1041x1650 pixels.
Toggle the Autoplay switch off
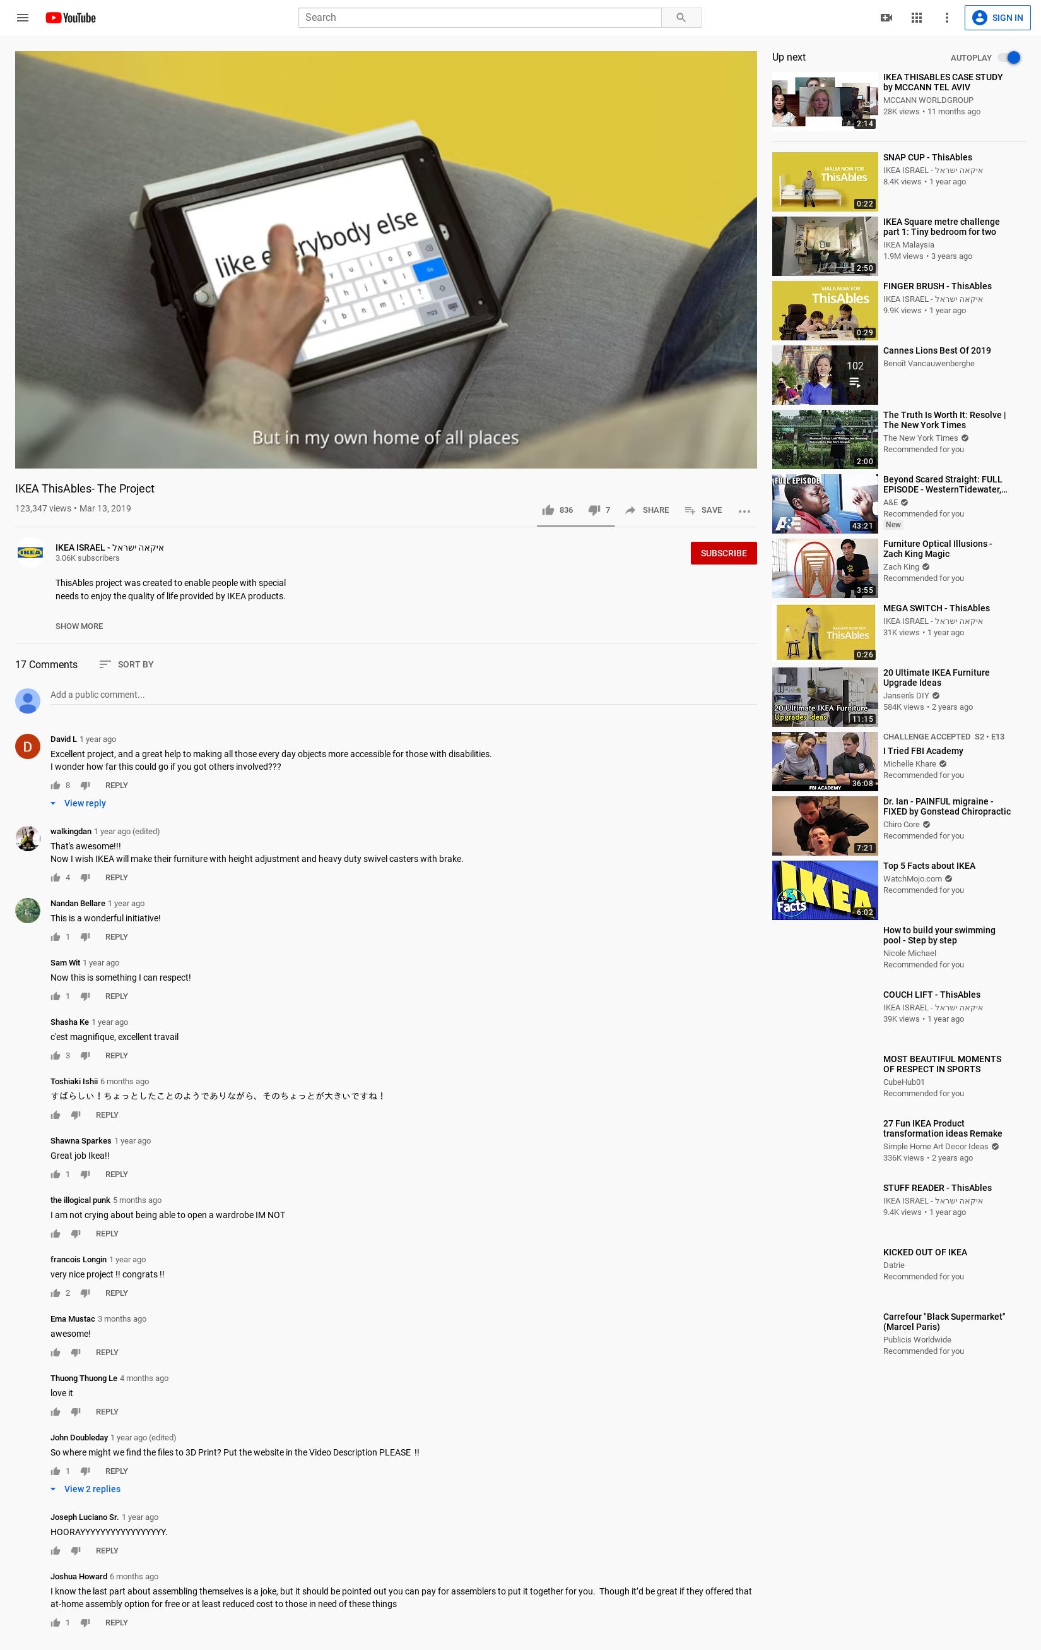point(1009,57)
